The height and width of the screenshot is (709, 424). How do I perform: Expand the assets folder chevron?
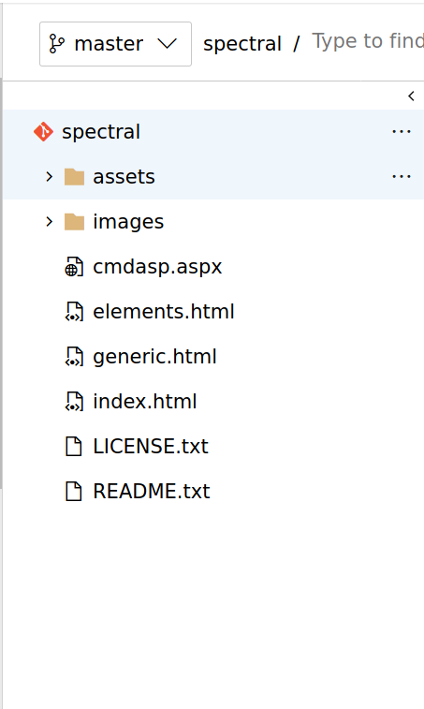click(x=50, y=177)
